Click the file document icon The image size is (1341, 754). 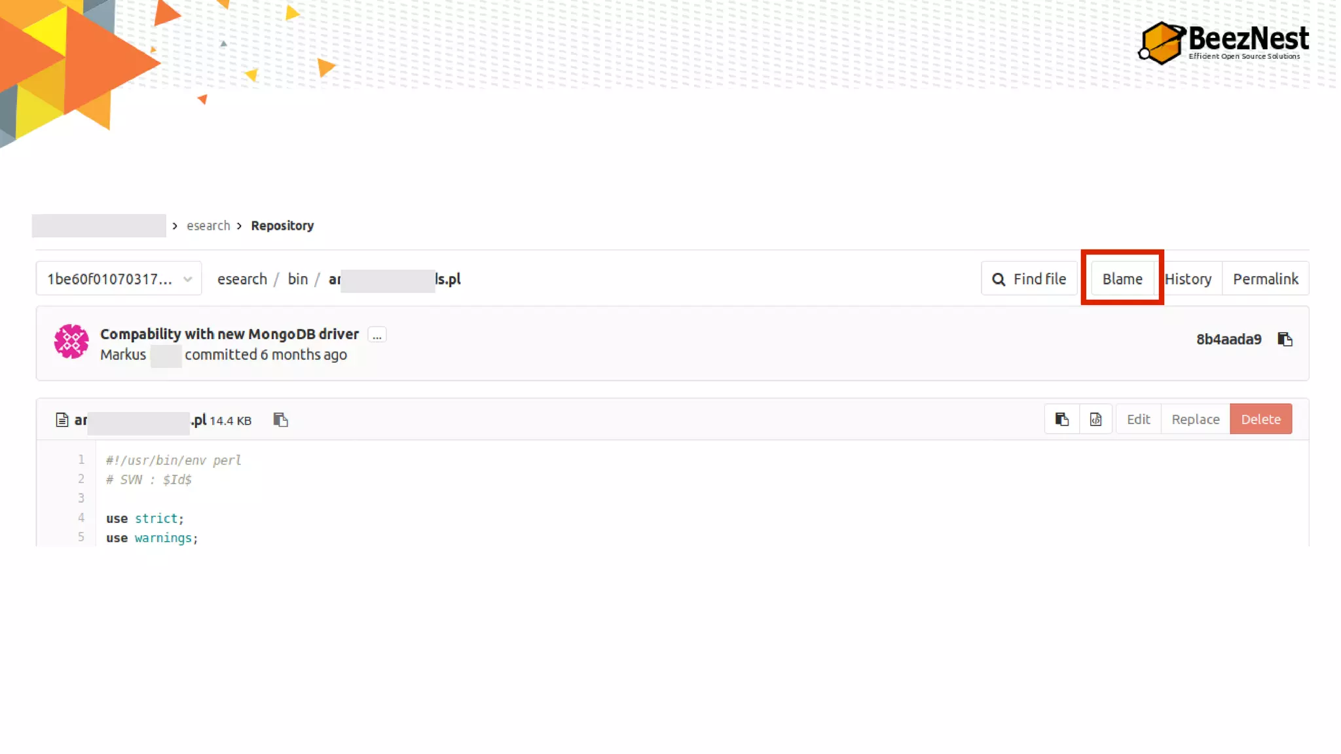coord(62,420)
